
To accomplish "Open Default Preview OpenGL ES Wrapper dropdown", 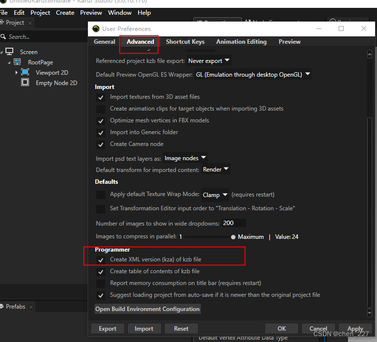I will click(x=253, y=75).
